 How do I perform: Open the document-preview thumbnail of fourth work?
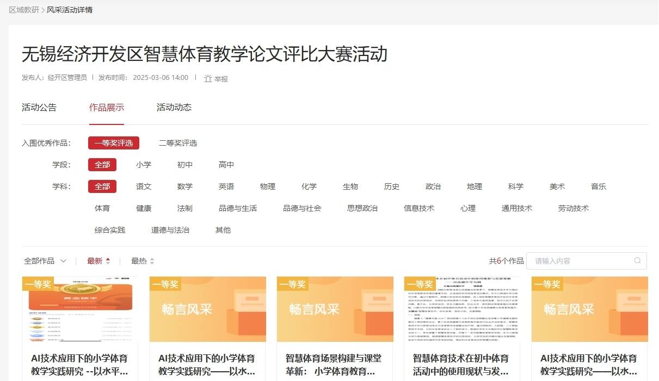(462, 309)
